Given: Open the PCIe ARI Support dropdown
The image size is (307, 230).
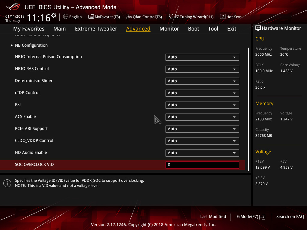Looking at the screenshot, I should [x=202, y=129].
